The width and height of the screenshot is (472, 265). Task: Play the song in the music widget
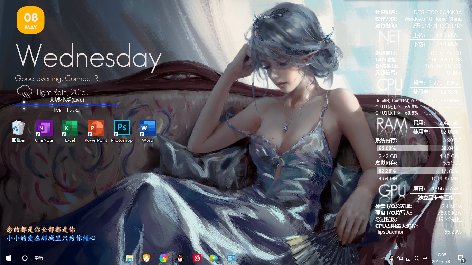tap(68, 105)
